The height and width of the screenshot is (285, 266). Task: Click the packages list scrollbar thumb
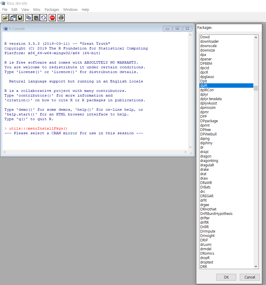point(256,88)
